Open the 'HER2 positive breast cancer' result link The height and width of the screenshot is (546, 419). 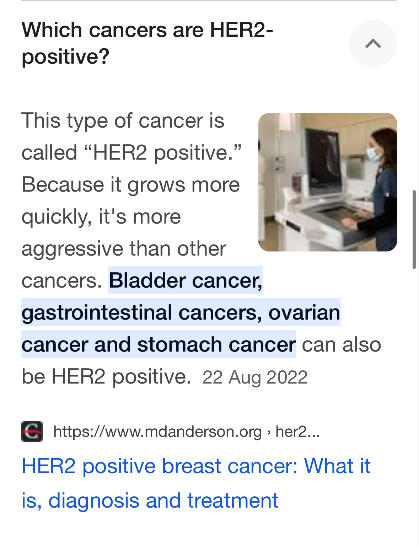(x=196, y=483)
